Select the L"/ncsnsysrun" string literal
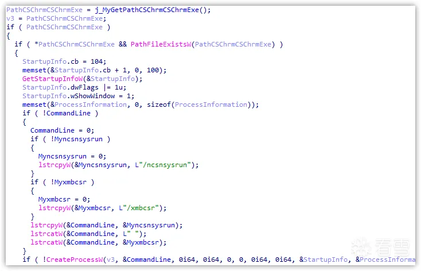The height and width of the screenshot is (271, 421). (163, 165)
